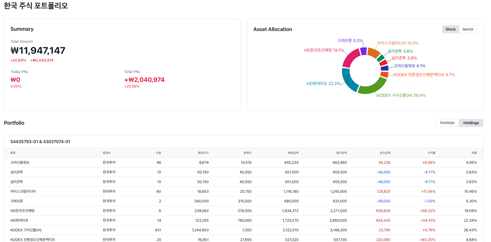The height and width of the screenshot is (242, 491).
Task: Click the 손익금액 column header
Action: coord(385,153)
